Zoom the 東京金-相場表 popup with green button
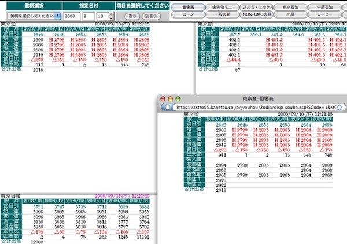This screenshot has height=244, width=347. pos(178,99)
